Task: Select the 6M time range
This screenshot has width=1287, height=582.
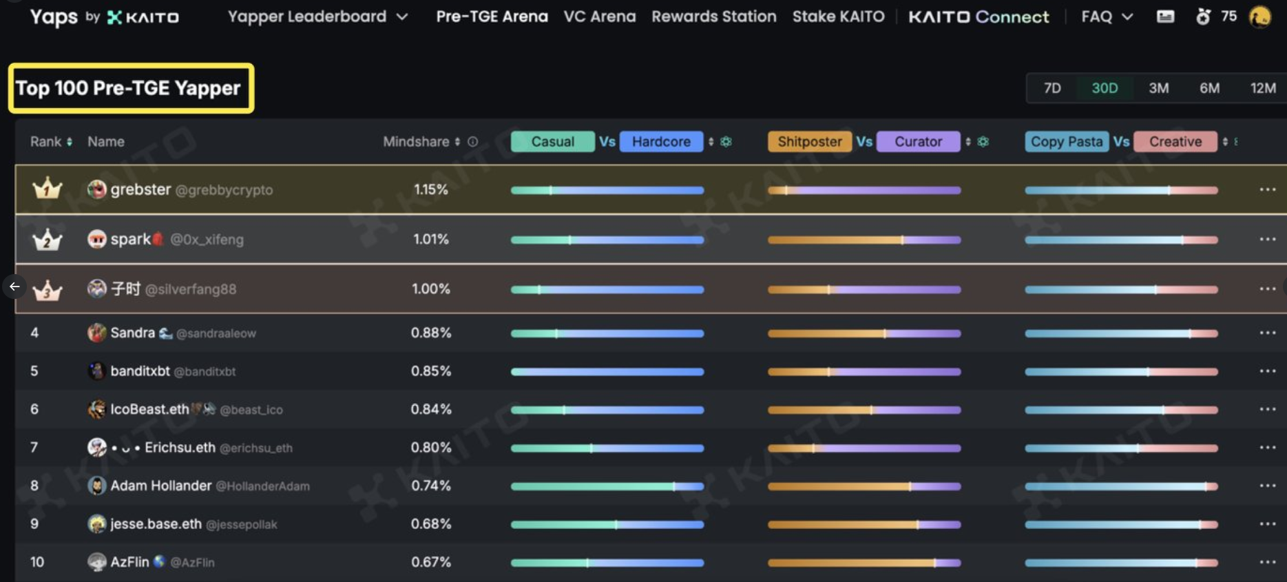Action: pos(1209,88)
